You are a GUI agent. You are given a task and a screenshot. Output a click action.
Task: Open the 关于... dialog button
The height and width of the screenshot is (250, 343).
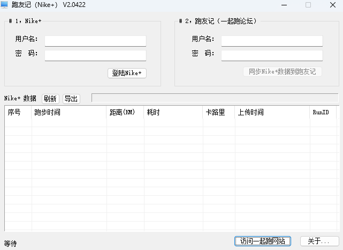tap(319, 241)
